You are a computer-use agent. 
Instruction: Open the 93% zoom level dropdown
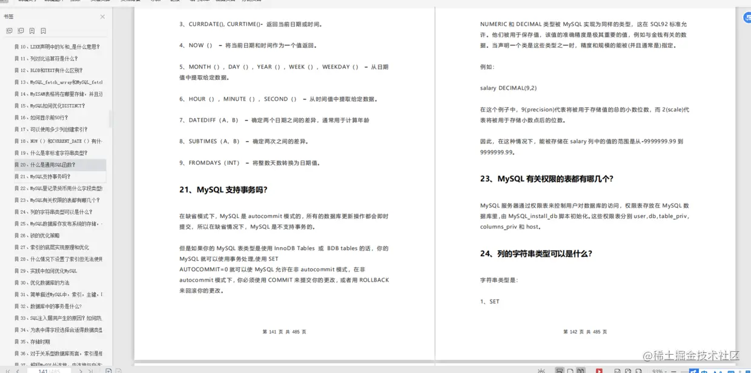(660, 371)
